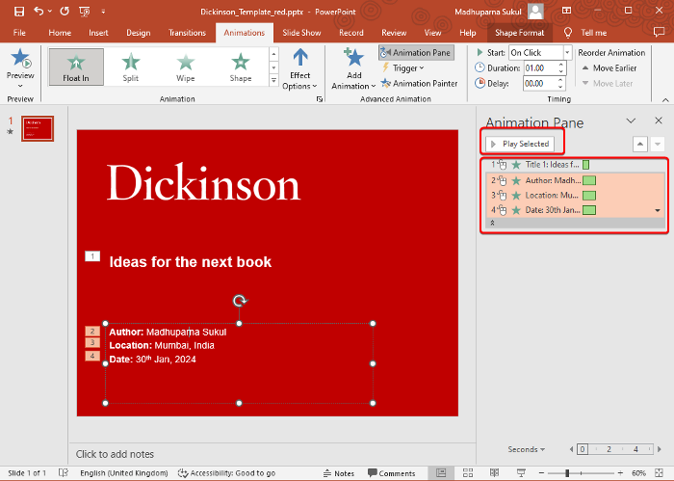Viewport: 674px width, 481px height.
Task: Toggle the Notes pane in status bar
Action: [338, 473]
